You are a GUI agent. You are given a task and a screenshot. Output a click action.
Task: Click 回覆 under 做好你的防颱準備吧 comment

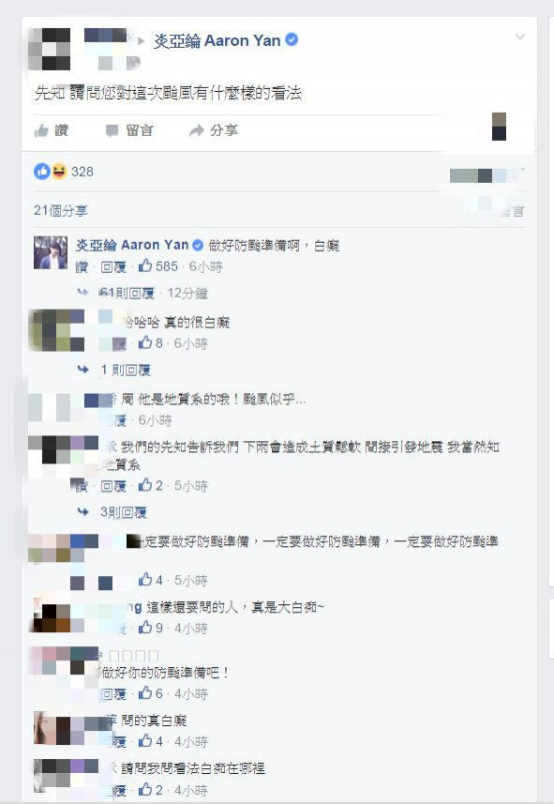point(113,694)
